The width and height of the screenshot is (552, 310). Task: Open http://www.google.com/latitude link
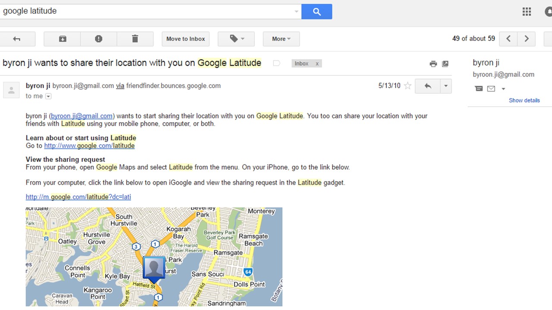(x=89, y=146)
